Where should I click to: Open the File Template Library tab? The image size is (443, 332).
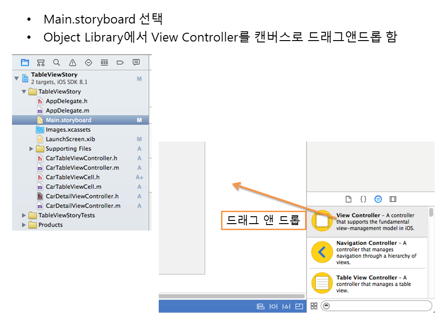coord(349,199)
